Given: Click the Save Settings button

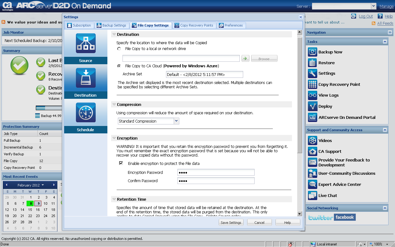Looking at the screenshot, I should 231,223.
